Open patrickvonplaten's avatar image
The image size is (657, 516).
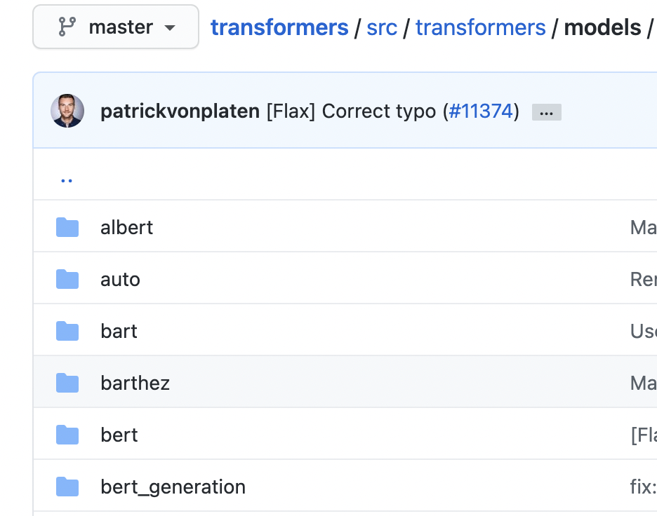67,111
